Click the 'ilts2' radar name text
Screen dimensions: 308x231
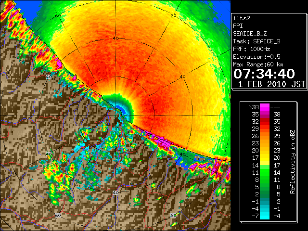pyautogui.click(x=242, y=18)
